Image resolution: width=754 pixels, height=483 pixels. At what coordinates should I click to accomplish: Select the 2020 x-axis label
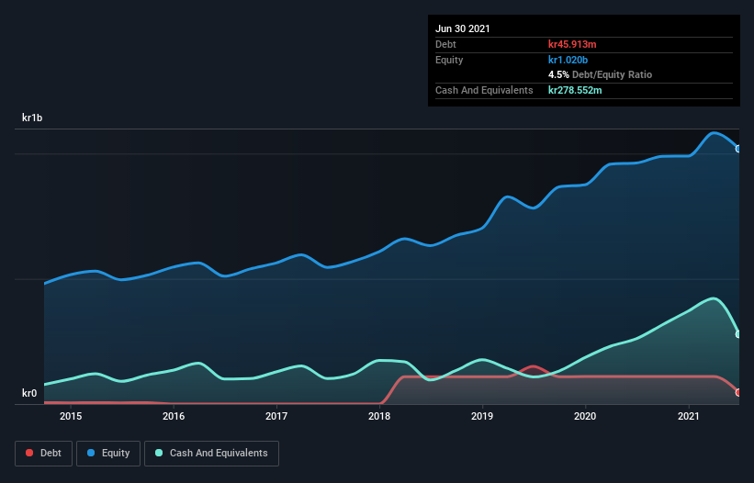coord(585,416)
